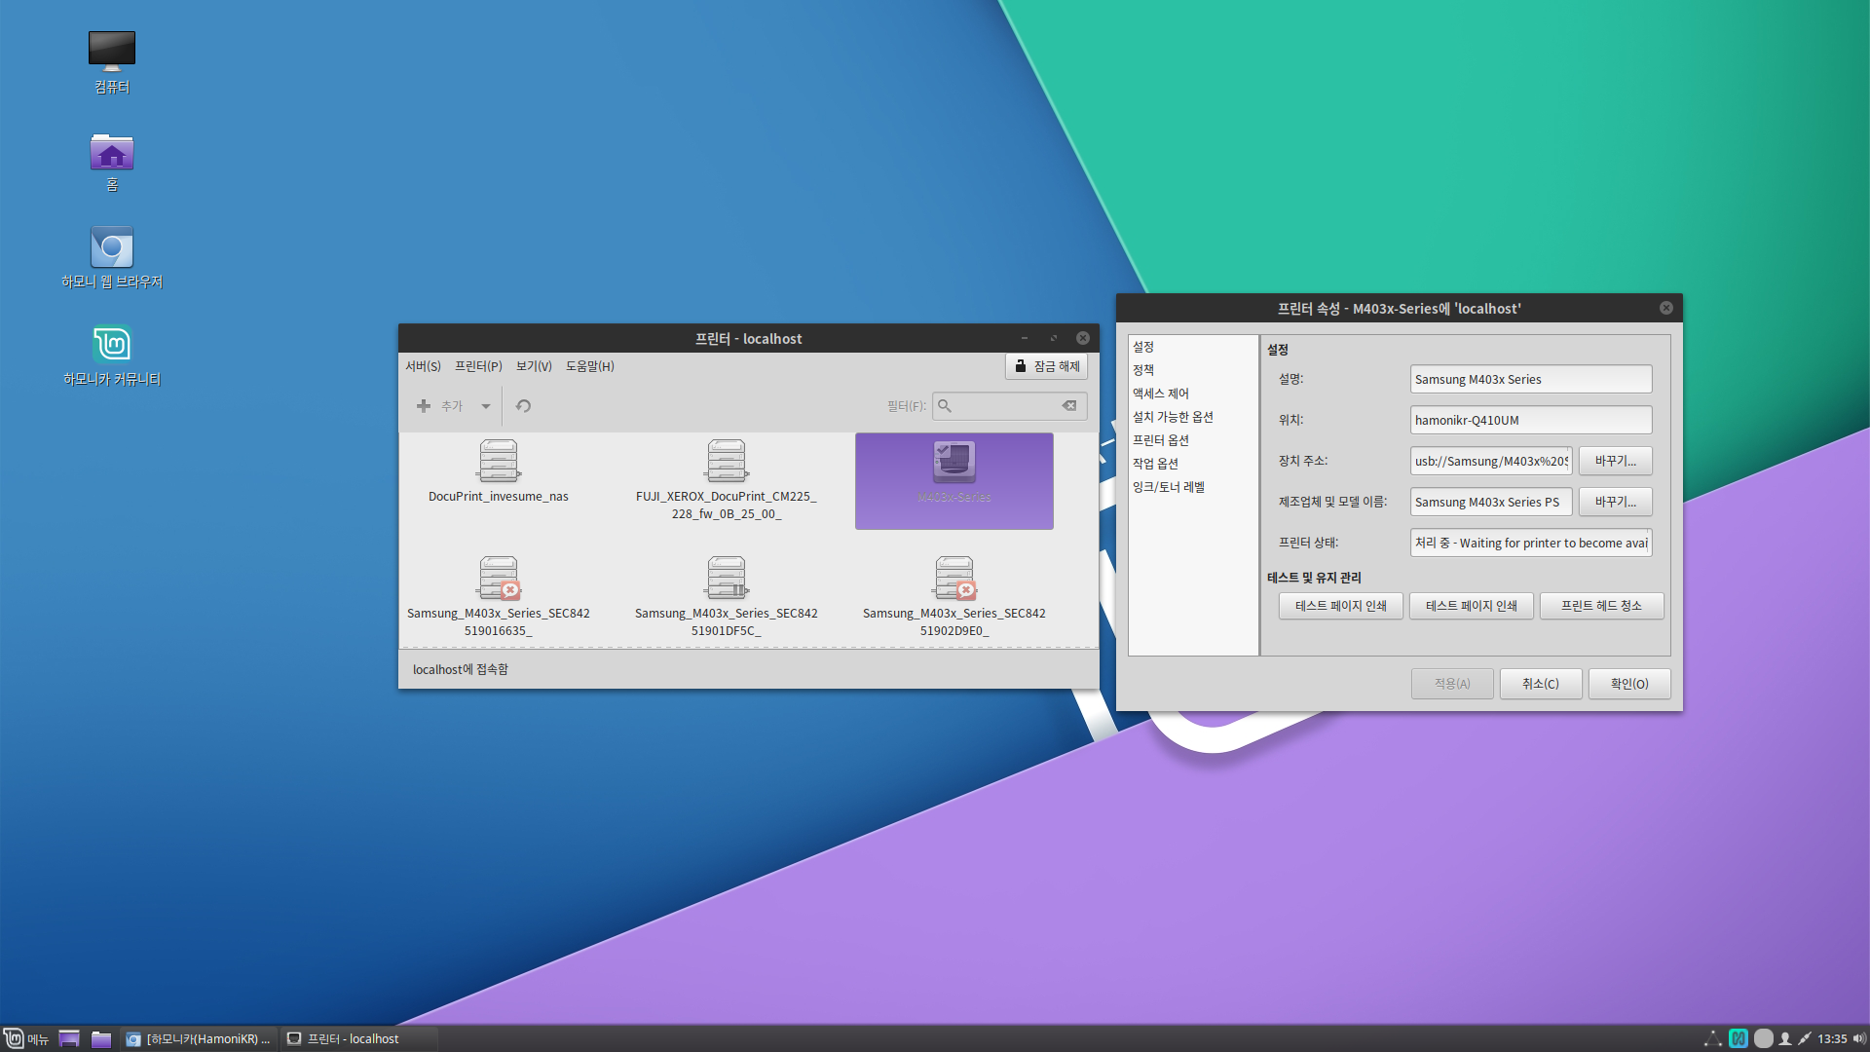1870x1052 pixels.
Task: Select the DocuPrint_invesume_nas printer icon
Action: (x=499, y=462)
